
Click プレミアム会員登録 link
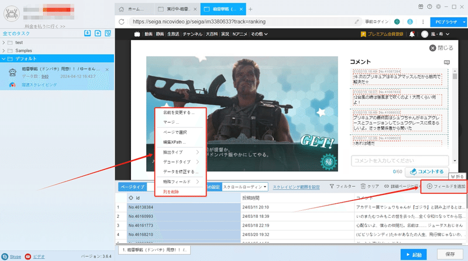pos(382,34)
